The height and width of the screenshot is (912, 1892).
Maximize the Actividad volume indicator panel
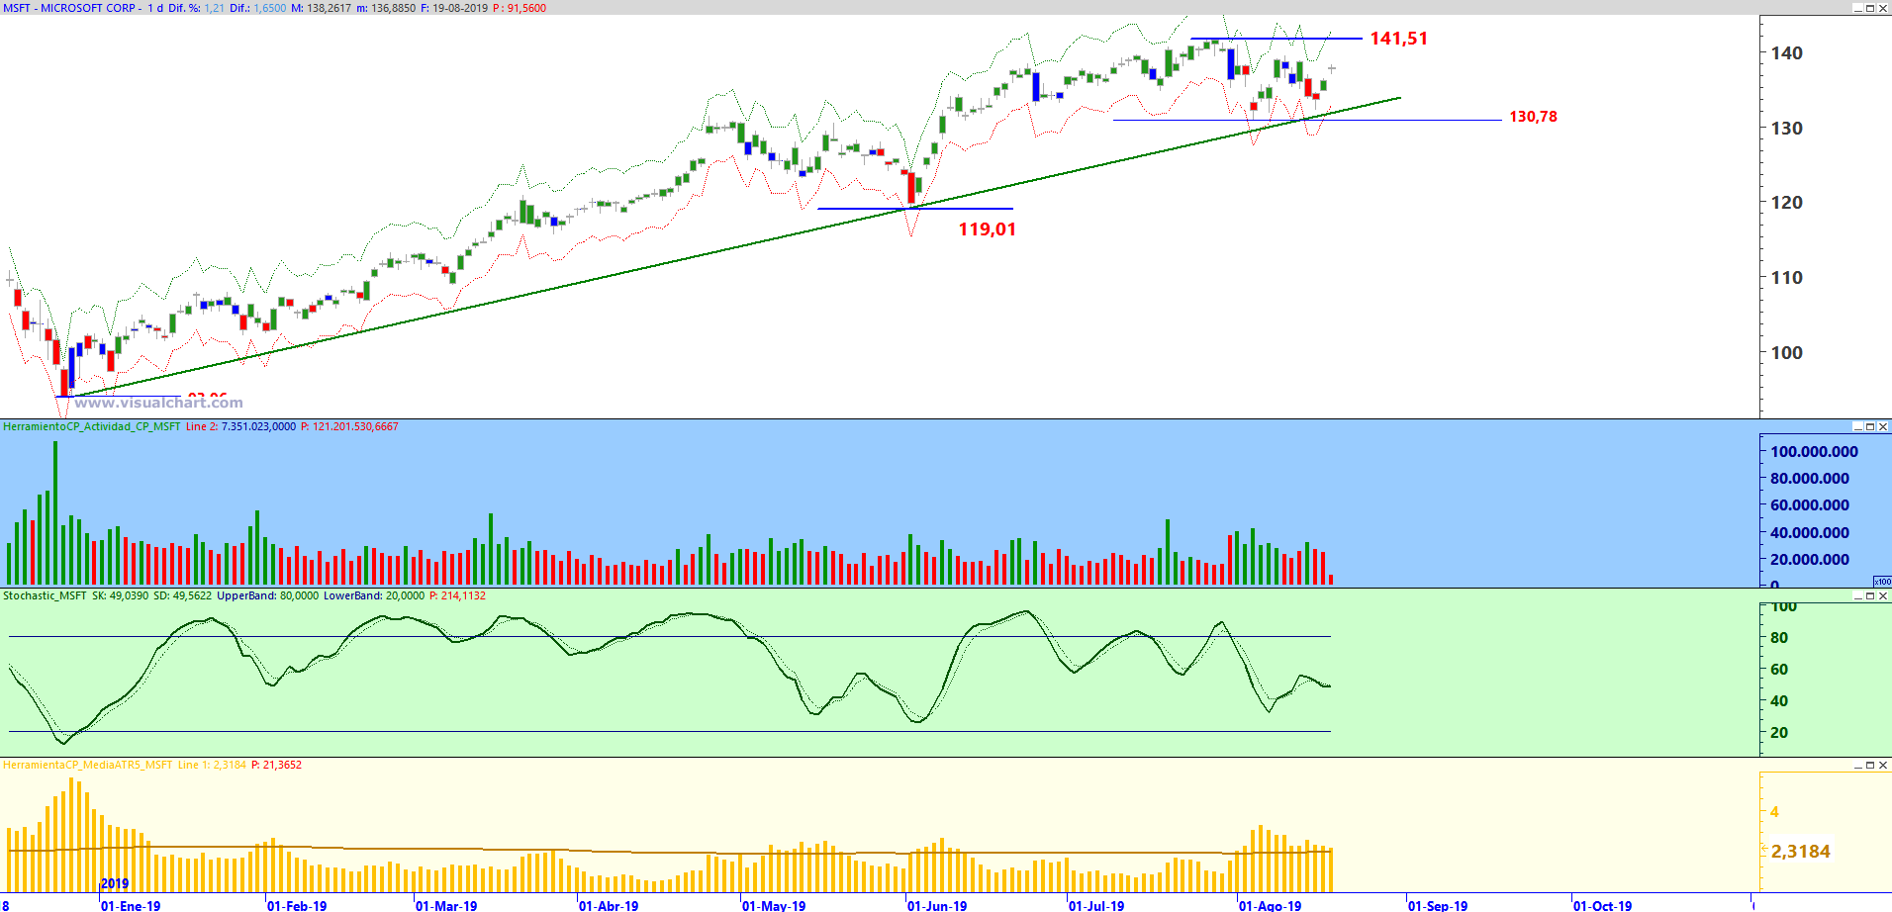click(1870, 426)
